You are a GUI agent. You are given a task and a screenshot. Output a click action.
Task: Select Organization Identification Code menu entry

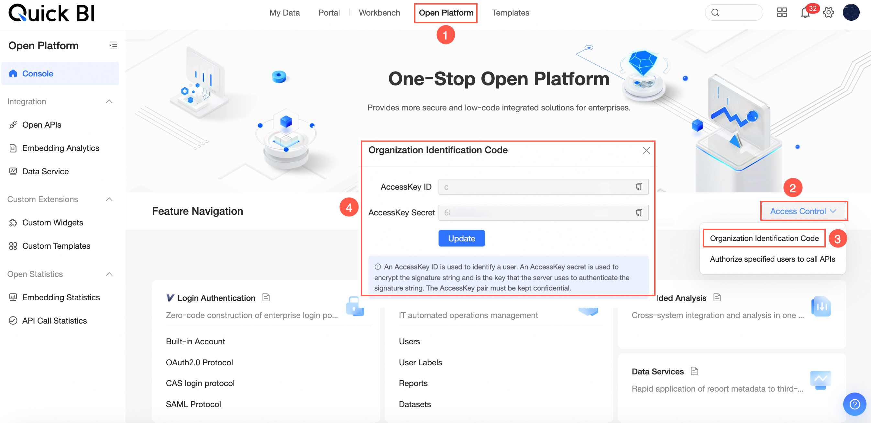[x=764, y=238]
